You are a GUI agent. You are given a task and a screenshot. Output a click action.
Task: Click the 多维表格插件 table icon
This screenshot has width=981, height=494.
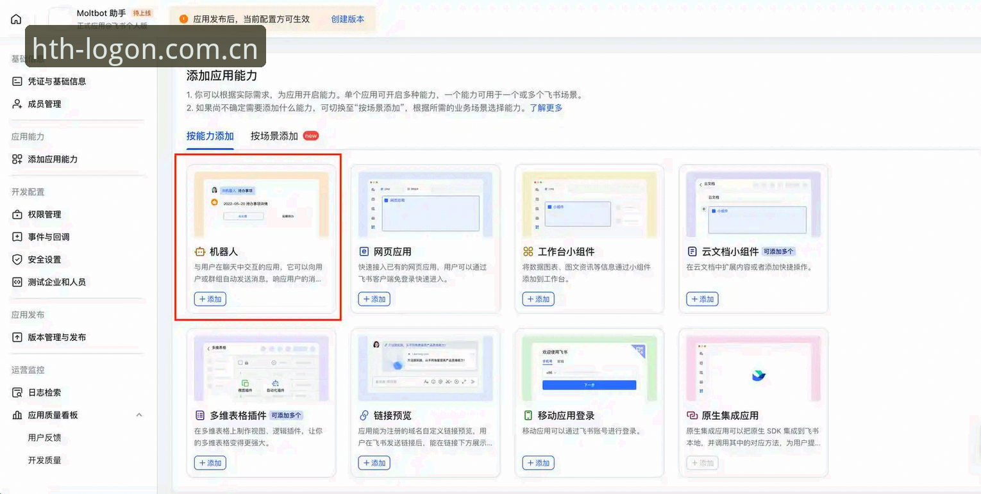pyautogui.click(x=199, y=415)
